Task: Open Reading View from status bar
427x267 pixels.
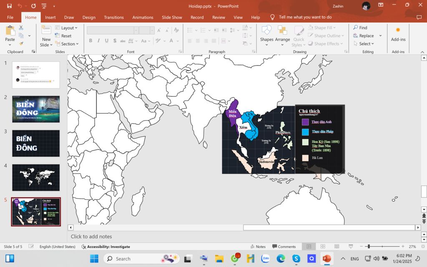Action: click(337, 247)
